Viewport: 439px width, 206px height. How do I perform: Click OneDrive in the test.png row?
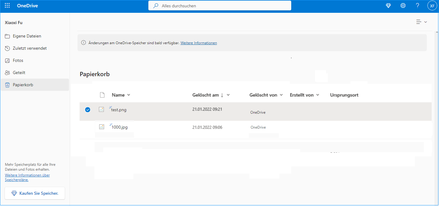258,112
